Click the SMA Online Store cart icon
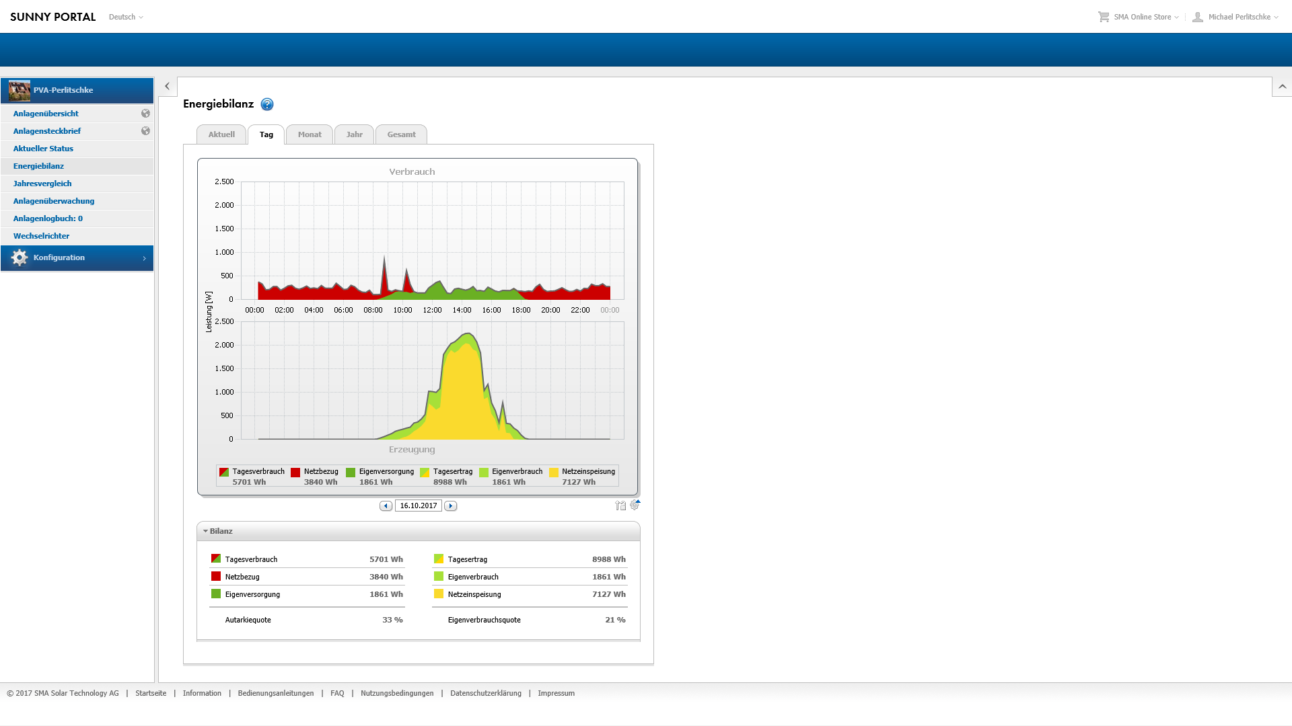 [1104, 17]
